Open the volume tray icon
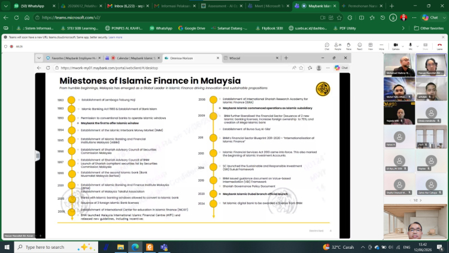449x253 pixels. pos(391,247)
